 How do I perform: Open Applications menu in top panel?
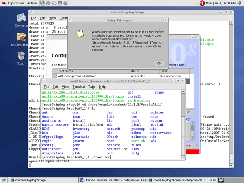pyautogui.click(x=16, y=3)
